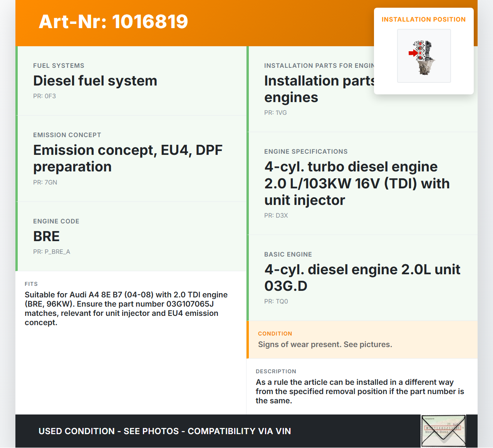Click Signs of wear present text
The image size is (493, 448).
(325, 345)
